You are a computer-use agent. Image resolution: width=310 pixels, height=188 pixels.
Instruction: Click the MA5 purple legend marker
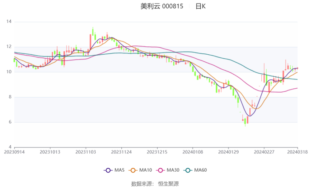coord(108,170)
